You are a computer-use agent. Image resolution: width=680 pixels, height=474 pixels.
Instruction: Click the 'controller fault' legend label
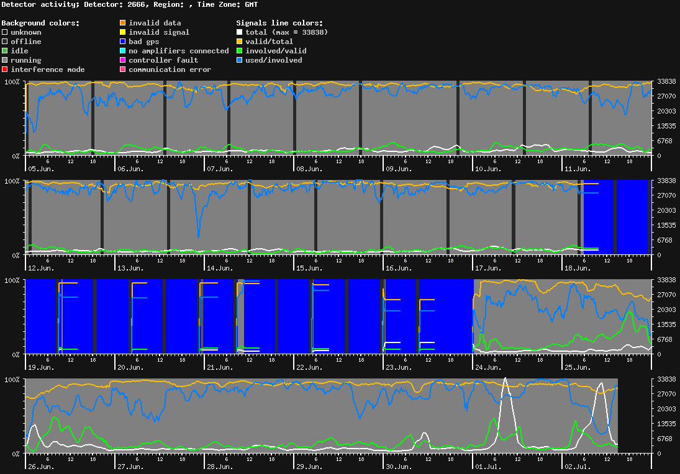(x=163, y=60)
